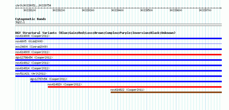
Task: Click the nsv614820 (Cooper2011) label
Action: pos(65,84)
